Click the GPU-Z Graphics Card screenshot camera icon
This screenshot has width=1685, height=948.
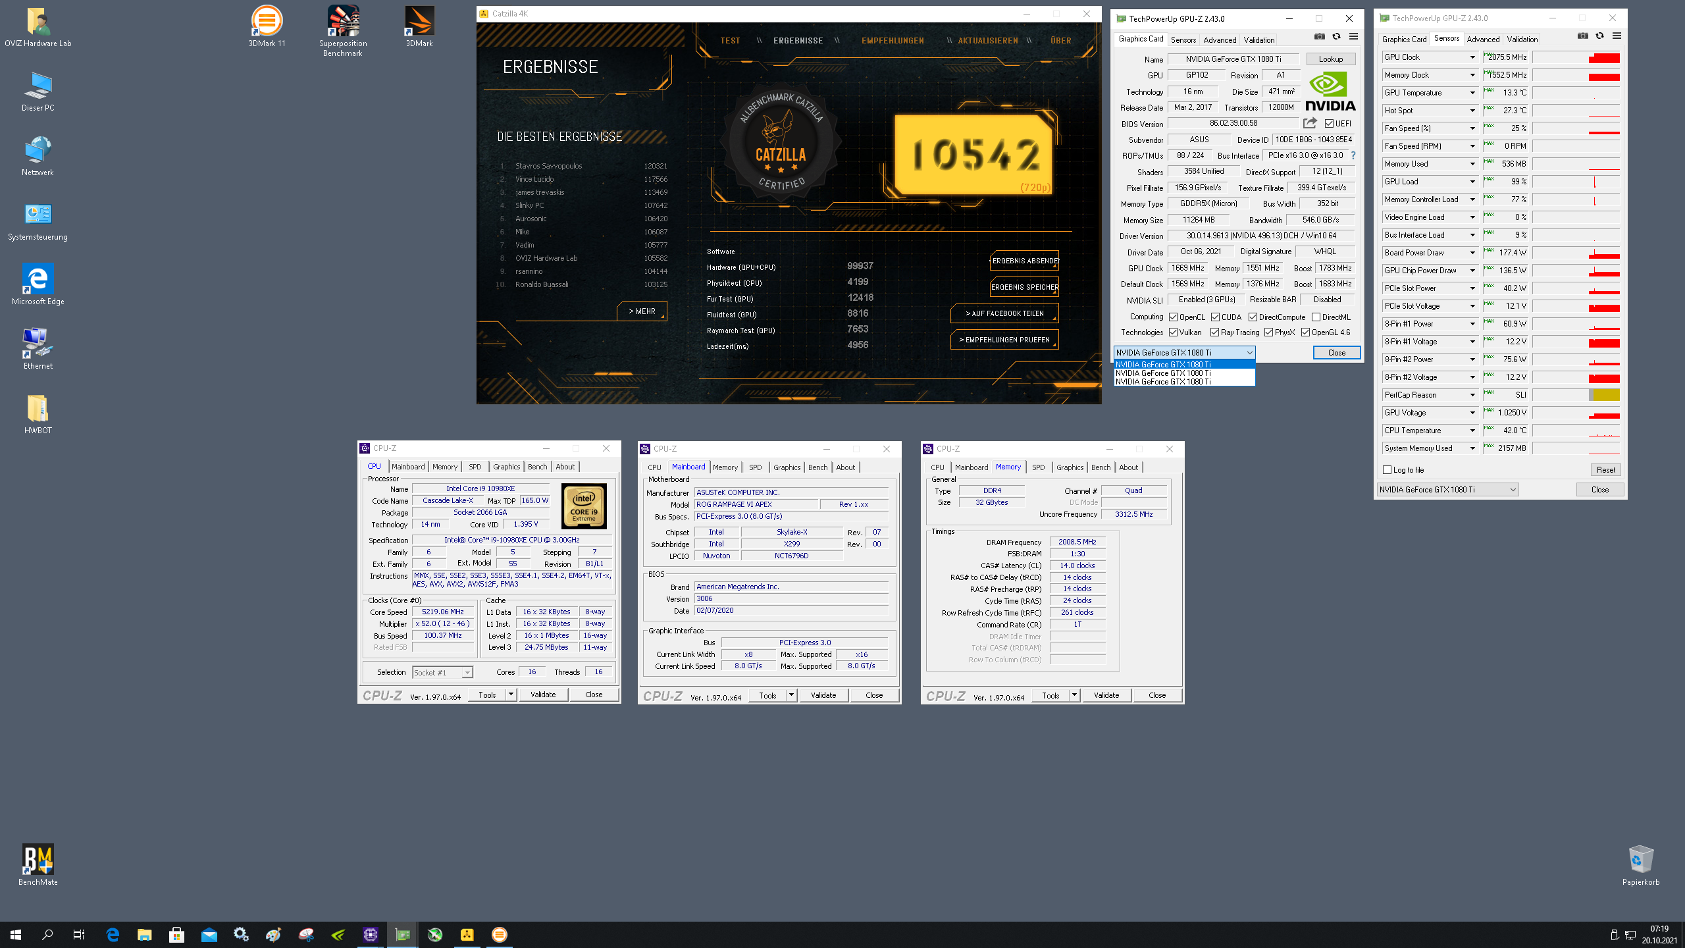point(1319,37)
